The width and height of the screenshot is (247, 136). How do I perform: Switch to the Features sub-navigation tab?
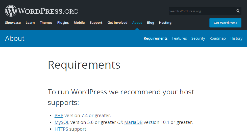[179, 38]
